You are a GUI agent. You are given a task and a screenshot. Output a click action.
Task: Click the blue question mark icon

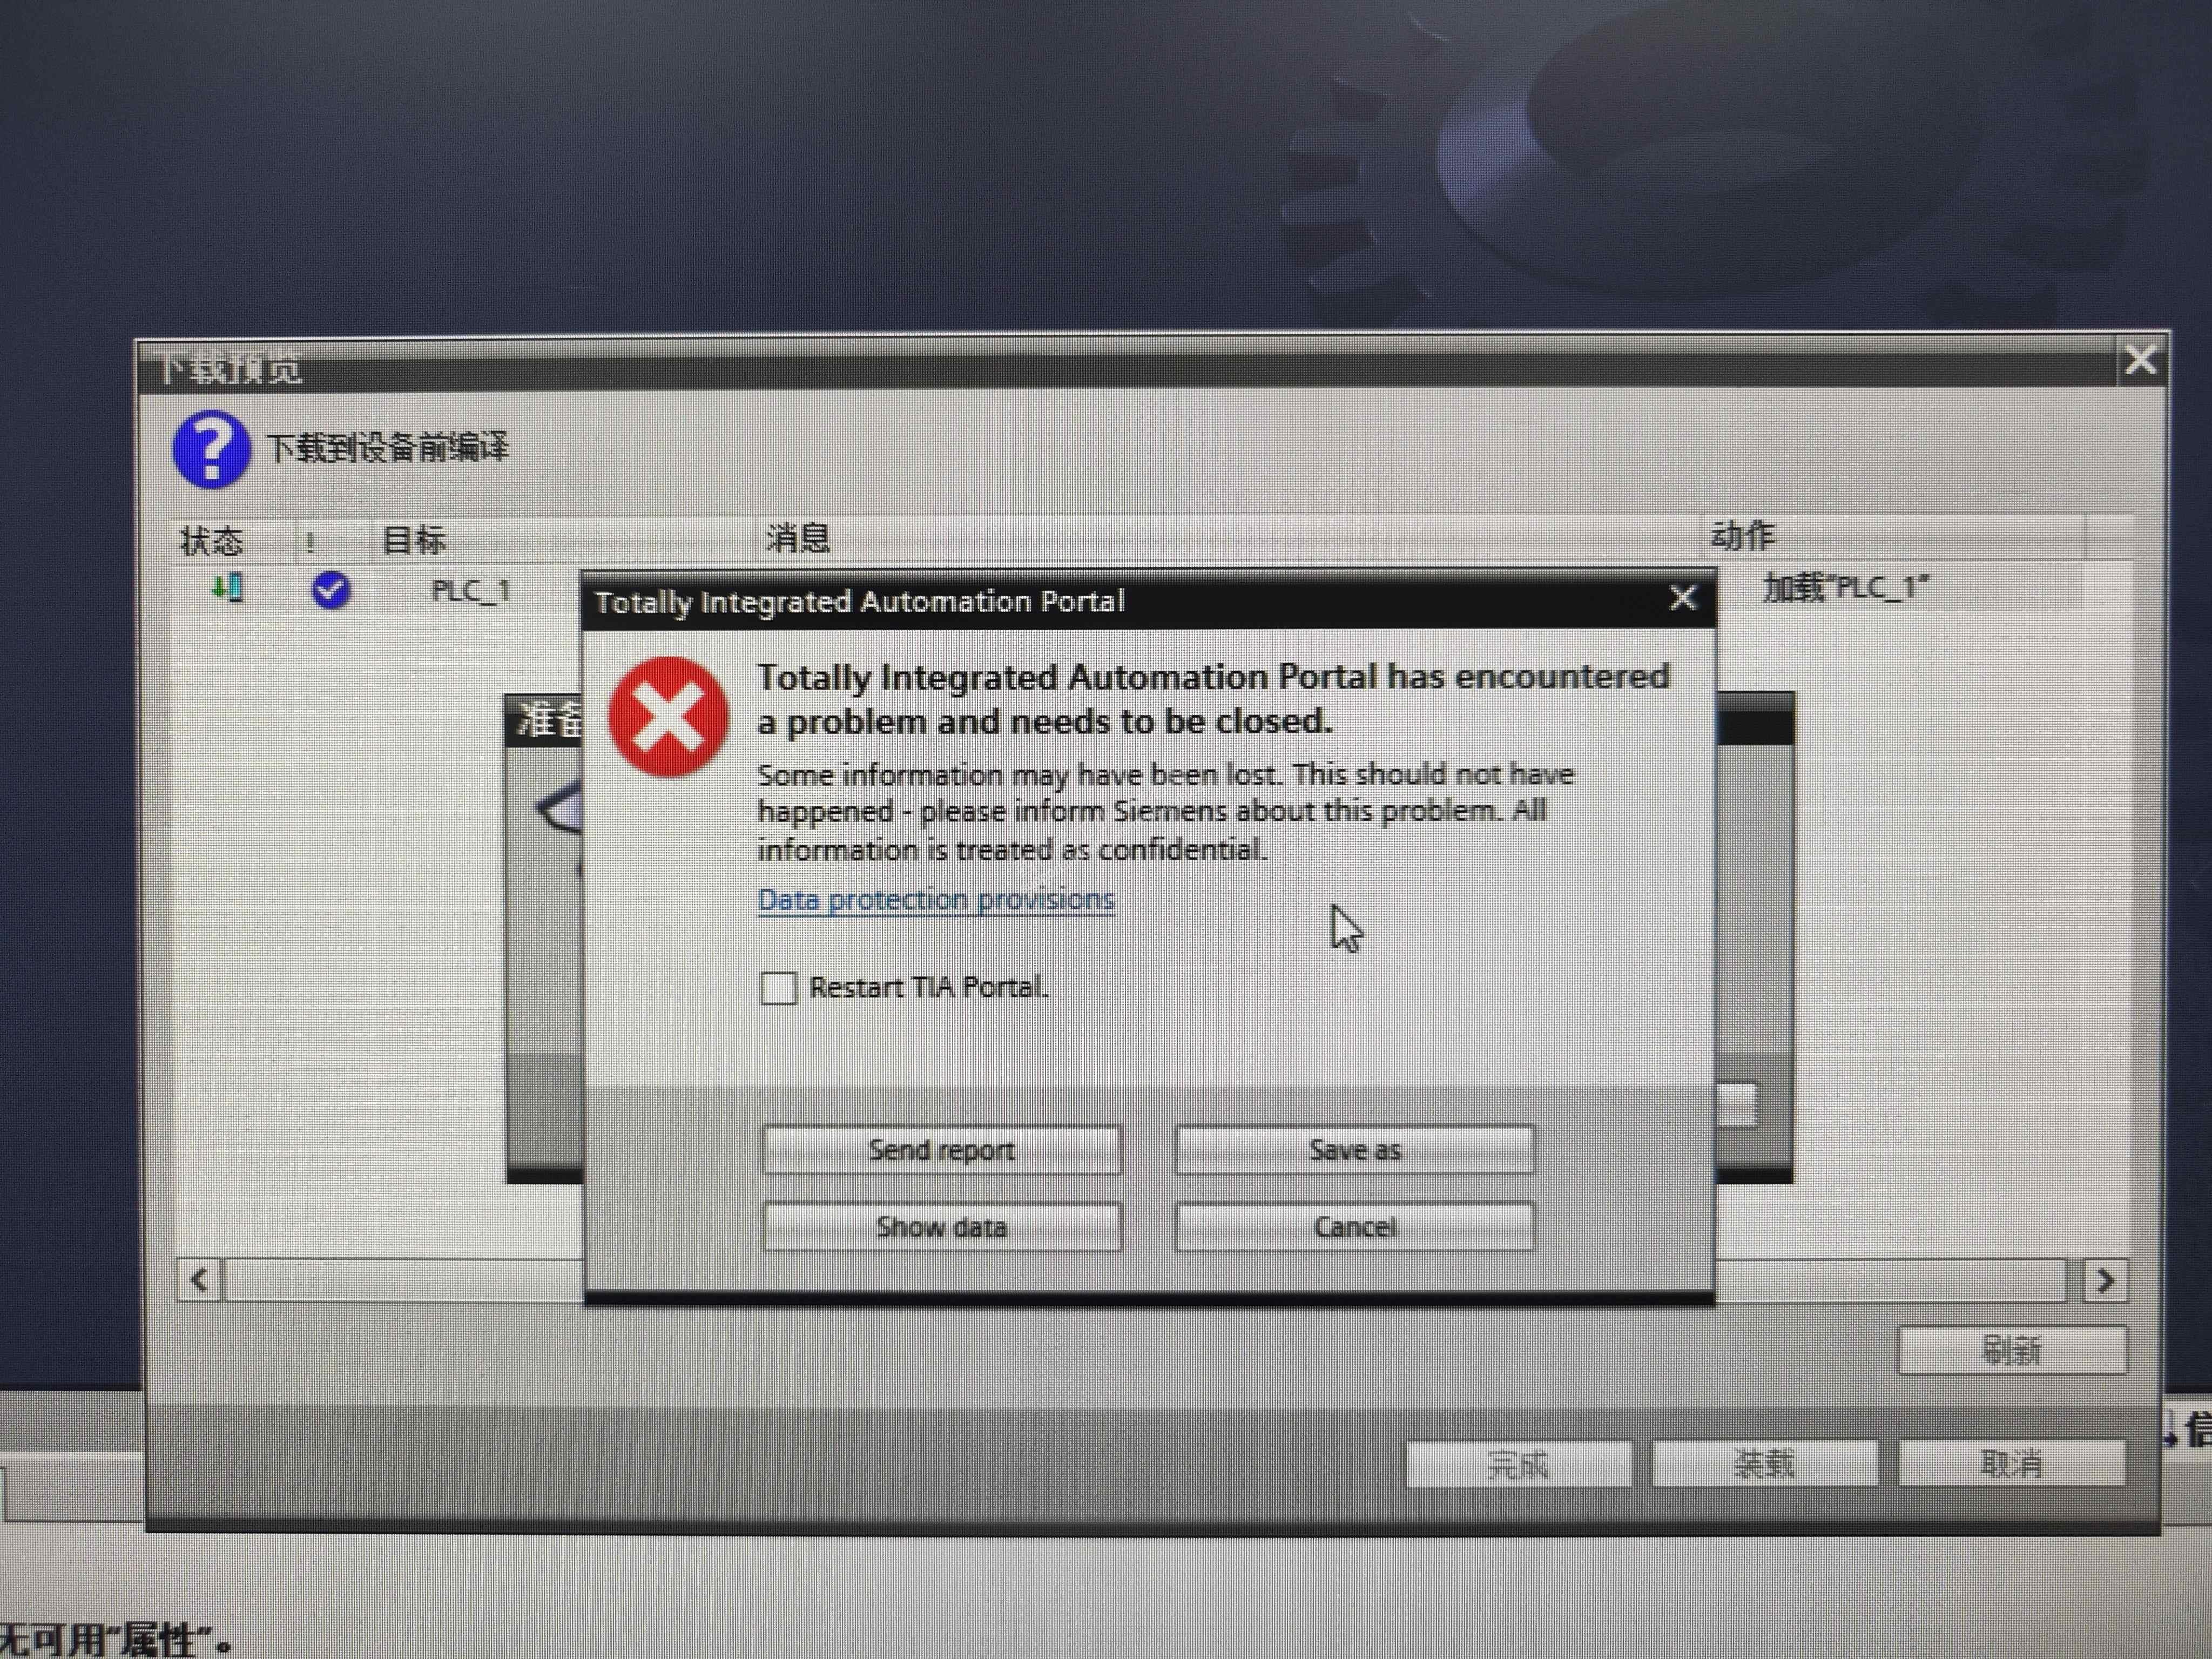[210, 450]
